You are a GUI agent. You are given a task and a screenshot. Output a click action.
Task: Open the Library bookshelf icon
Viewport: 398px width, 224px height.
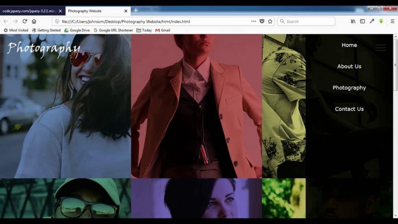[353, 22]
